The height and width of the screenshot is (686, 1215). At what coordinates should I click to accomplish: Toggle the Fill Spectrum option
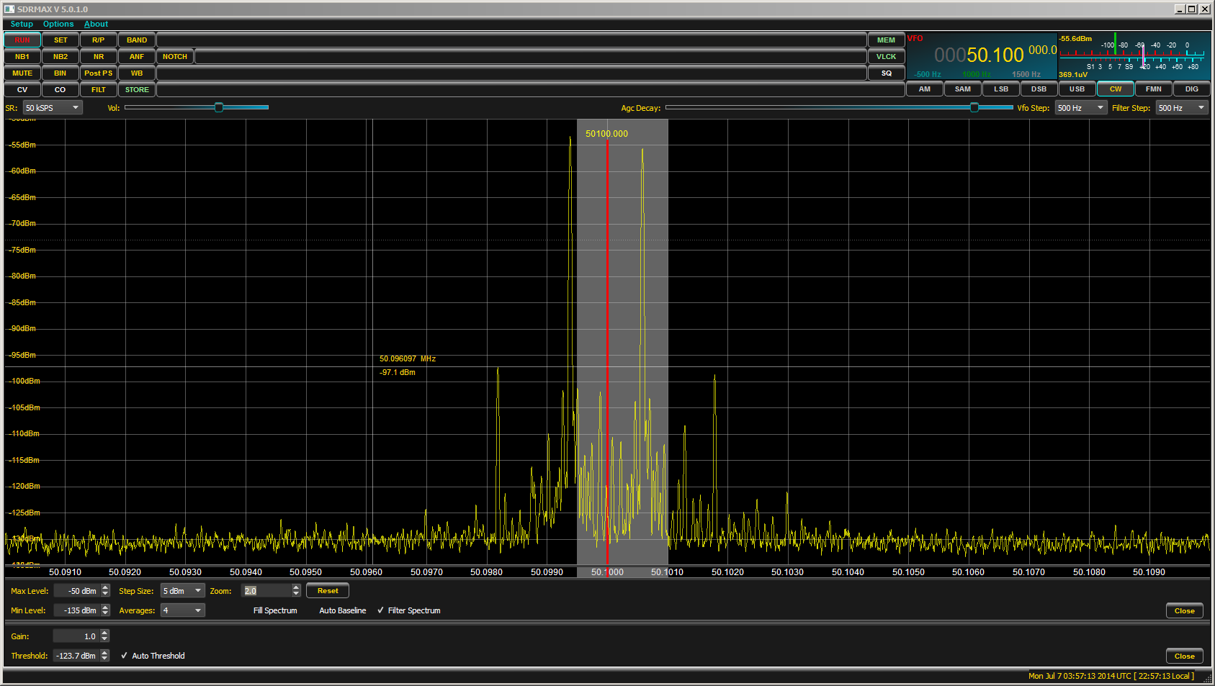click(x=274, y=610)
